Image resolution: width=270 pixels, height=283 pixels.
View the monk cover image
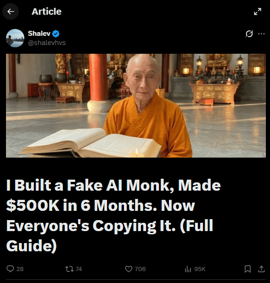136,106
